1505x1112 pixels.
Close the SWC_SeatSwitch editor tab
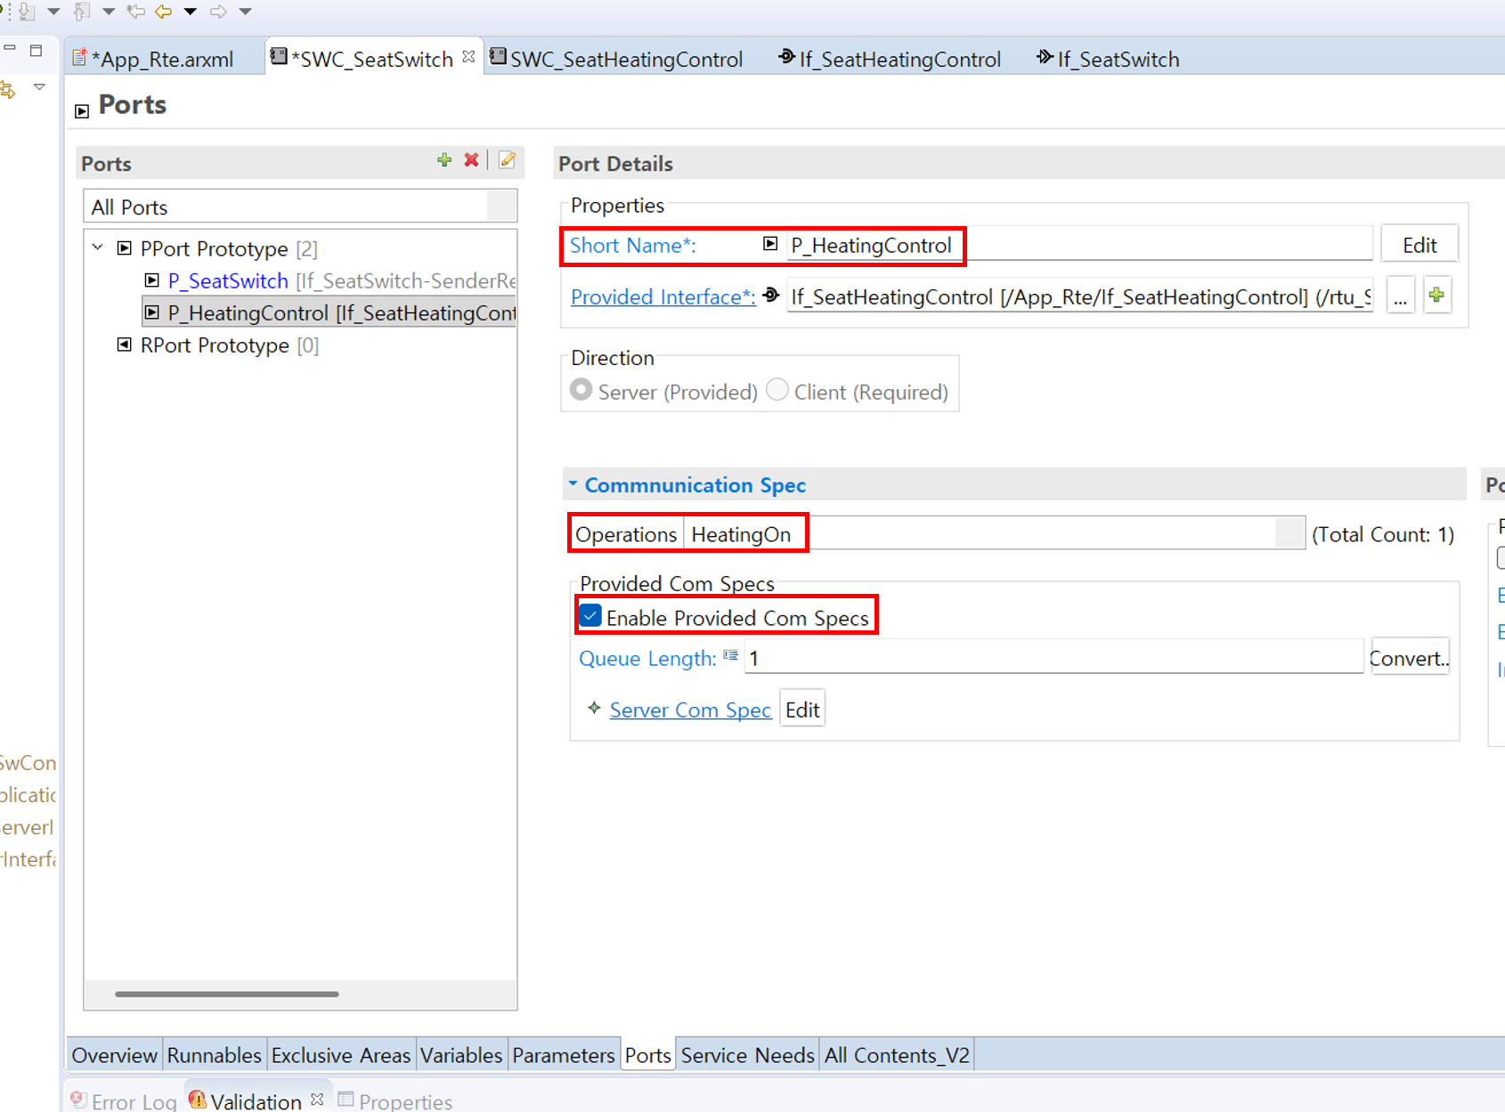point(469,58)
